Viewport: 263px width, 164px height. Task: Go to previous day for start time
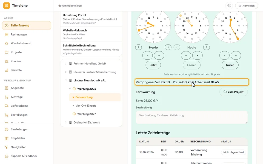139,47
